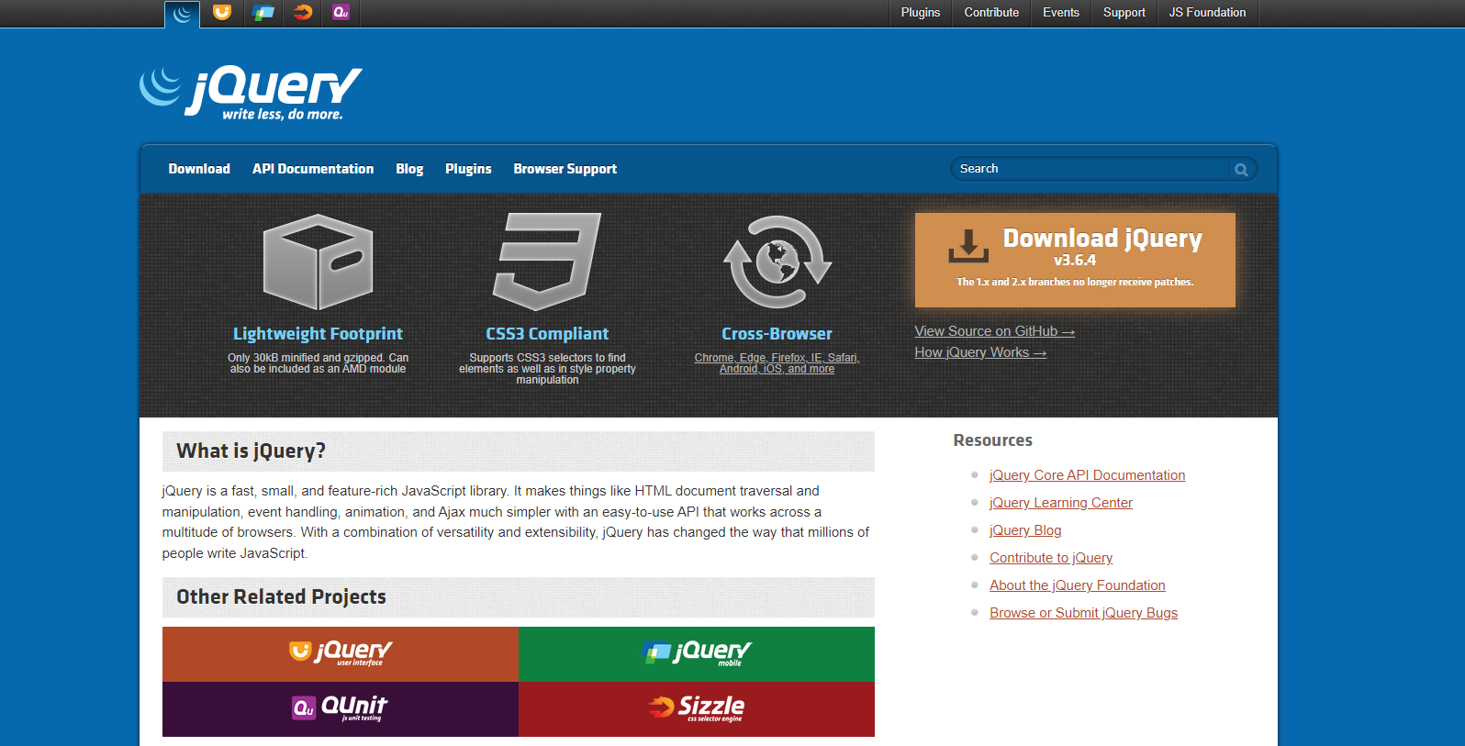Open Events in the top bar
Viewport: 1465px width, 746px height.
[x=1061, y=12]
